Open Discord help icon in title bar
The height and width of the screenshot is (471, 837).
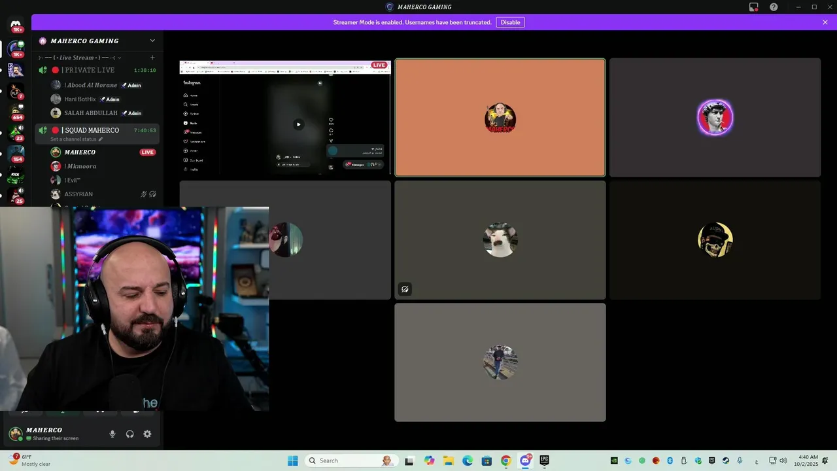tap(774, 7)
